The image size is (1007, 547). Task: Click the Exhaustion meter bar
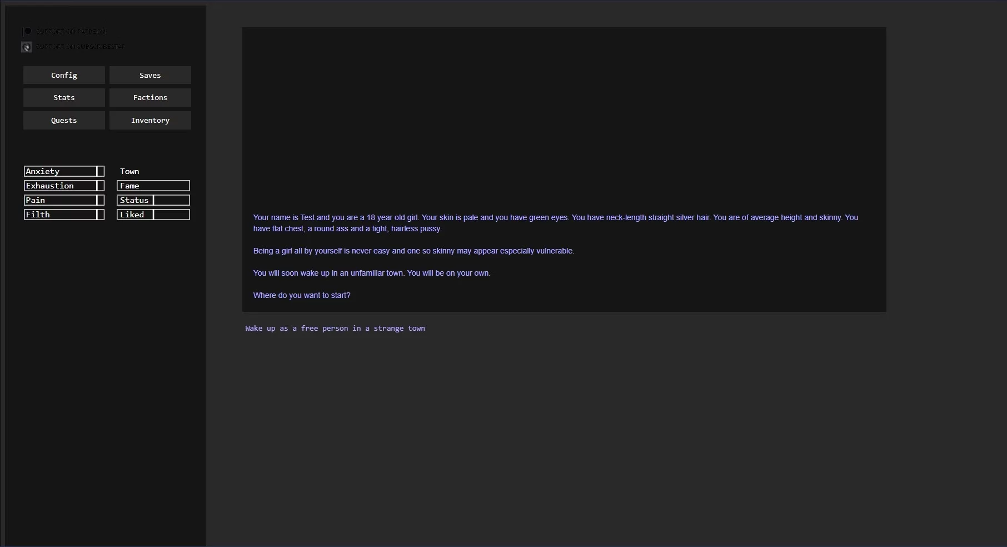(64, 186)
